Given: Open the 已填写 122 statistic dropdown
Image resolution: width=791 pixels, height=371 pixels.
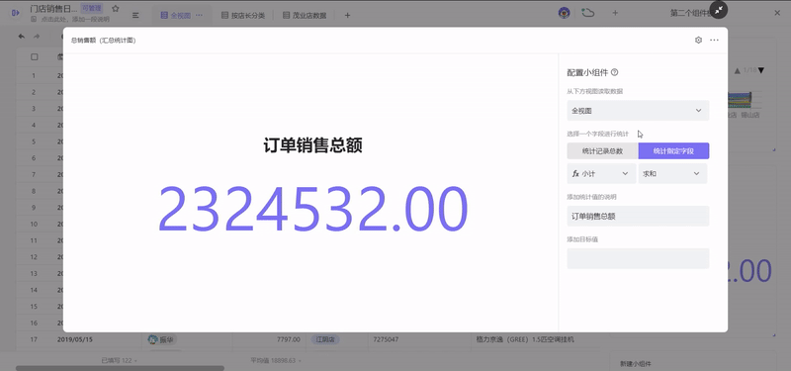Looking at the screenshot, I should 119,360.
